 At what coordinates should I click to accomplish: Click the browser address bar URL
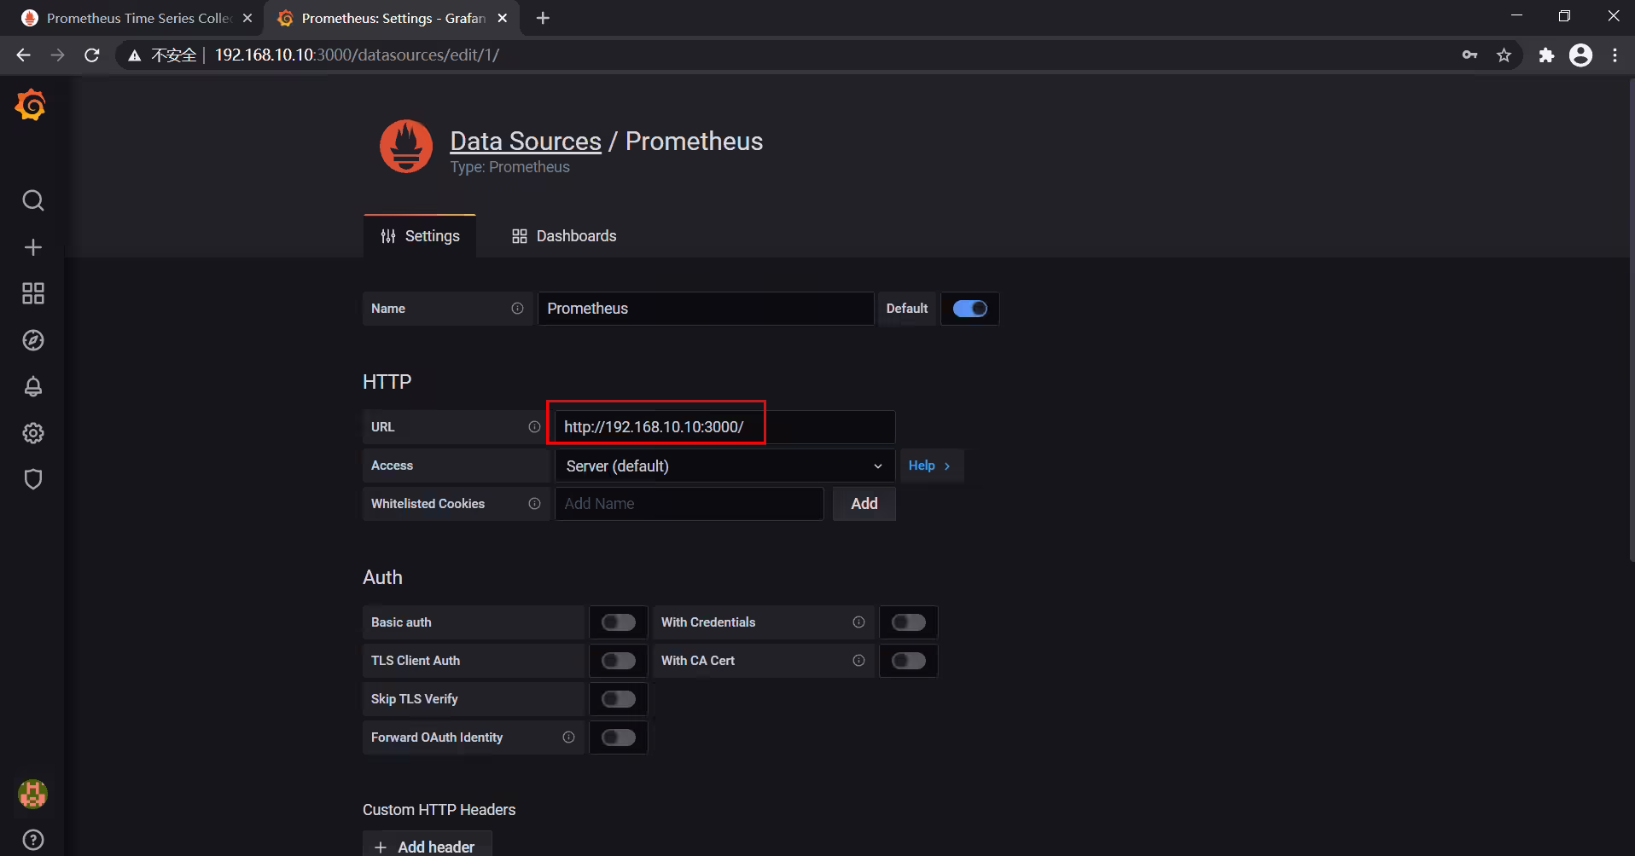pos(357,55)
